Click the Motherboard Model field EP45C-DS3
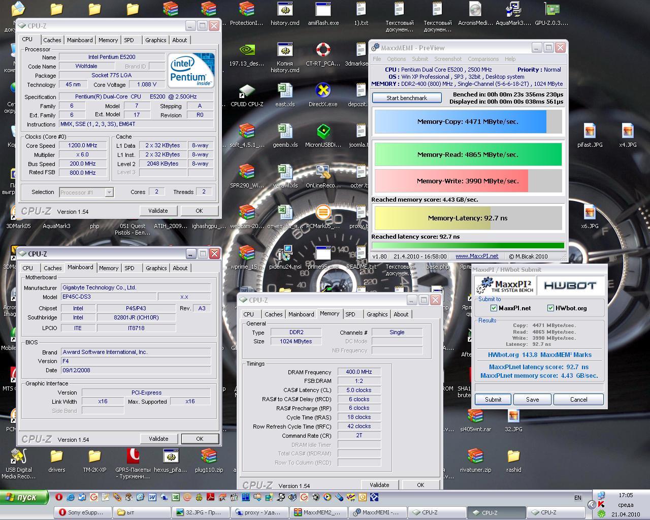The width and height of the screenshot is (650, 520). (109, 297)
